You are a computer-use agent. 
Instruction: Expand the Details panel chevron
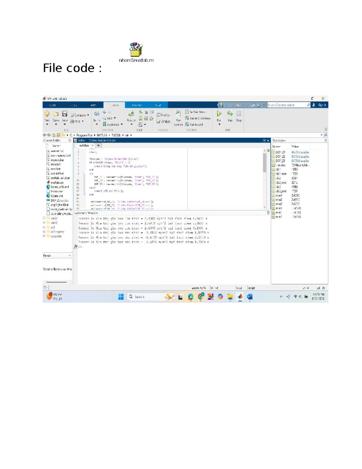click(70, 256)
